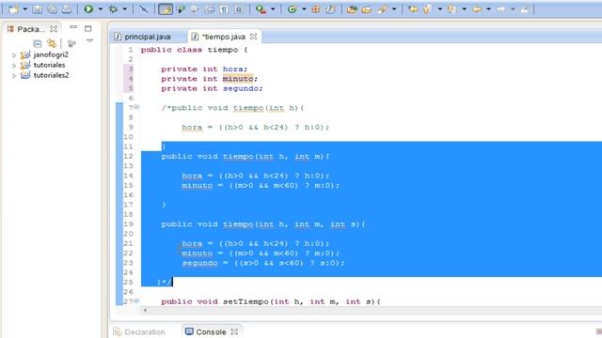
Task: Expand the tutoriales project
Action: coord(14,66)
